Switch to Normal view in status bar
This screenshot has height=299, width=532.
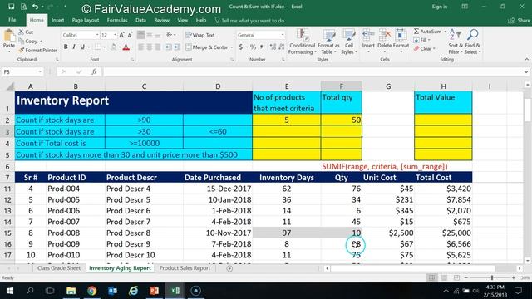pyautogui.click(x=431, y=277)
